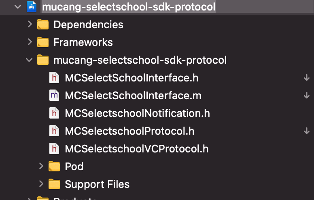Click the status arrow beside MCSelectSchoolInterface.m
This screenshot has width=314, height=200.
pos(307,95)
